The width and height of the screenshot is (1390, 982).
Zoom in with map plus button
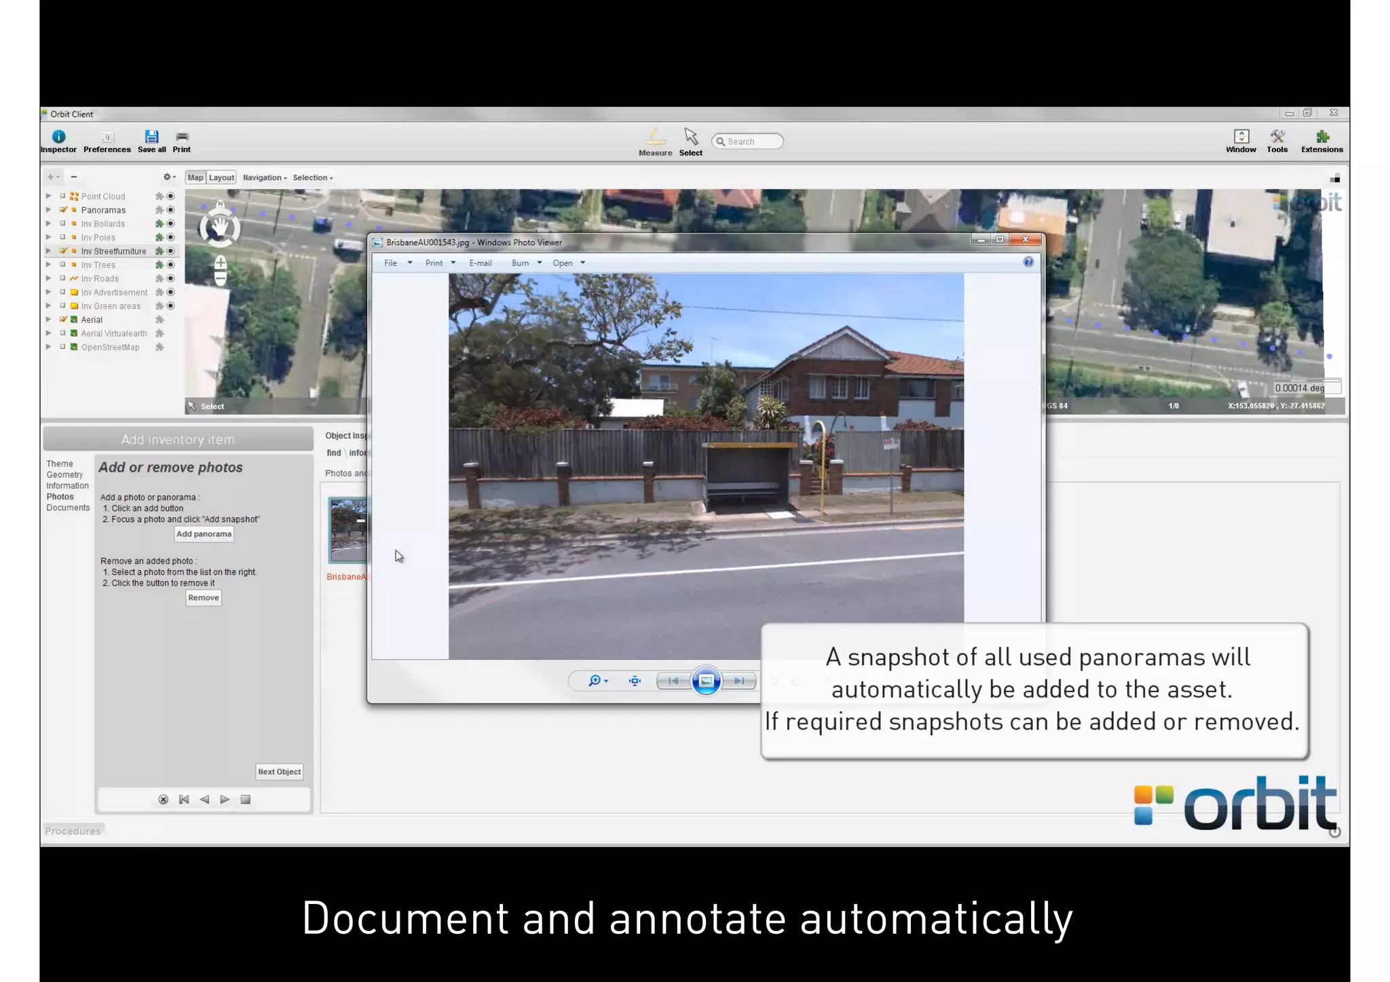click(221, 263)
